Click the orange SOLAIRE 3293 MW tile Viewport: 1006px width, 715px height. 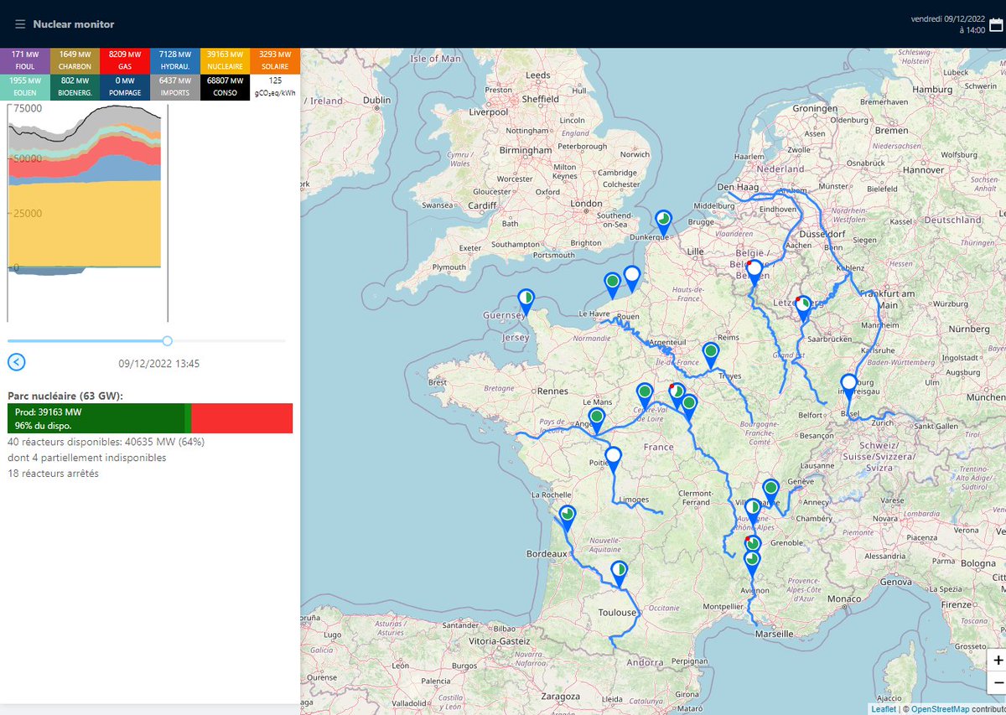[x=275, y=61]
